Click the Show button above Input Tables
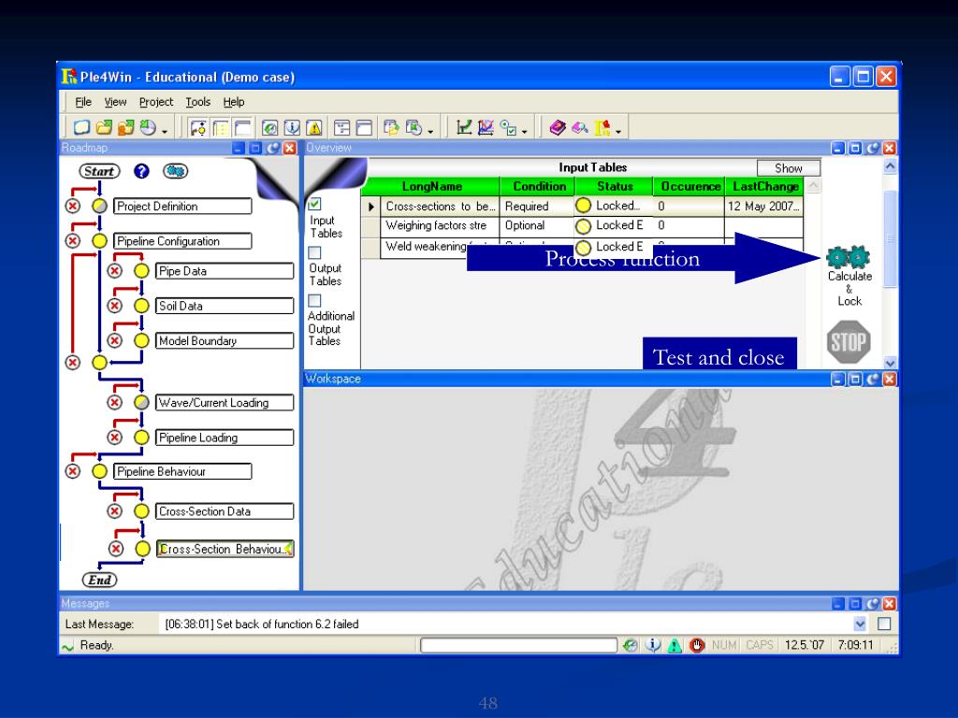This screenshot has height=718, width=958. pyautogui.click(x=788, y=168)
